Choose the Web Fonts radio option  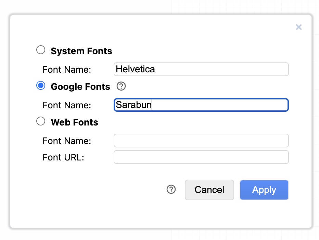(41, 121)
